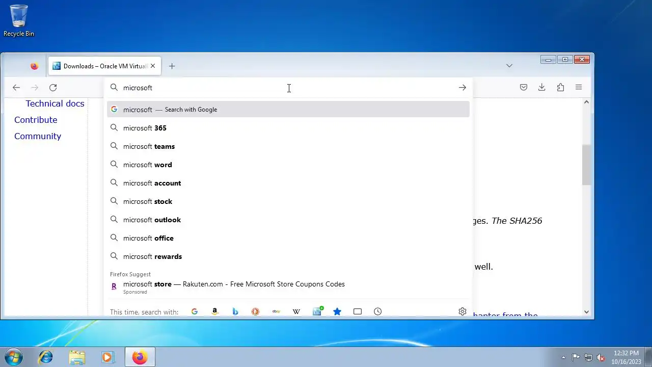Screen dimensions: 652x367
Task: Select the Downloads – Oracle VM VirtualBox tab
Action: [x=104, y=66]
